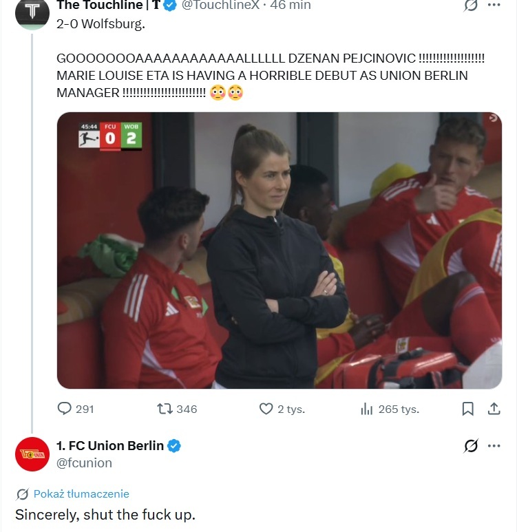
Task: Open 1. FC Union Berlin display name
Action: click(x=110, y=445)
